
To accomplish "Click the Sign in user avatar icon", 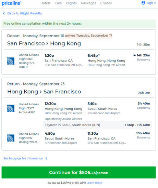I will 143,3.
